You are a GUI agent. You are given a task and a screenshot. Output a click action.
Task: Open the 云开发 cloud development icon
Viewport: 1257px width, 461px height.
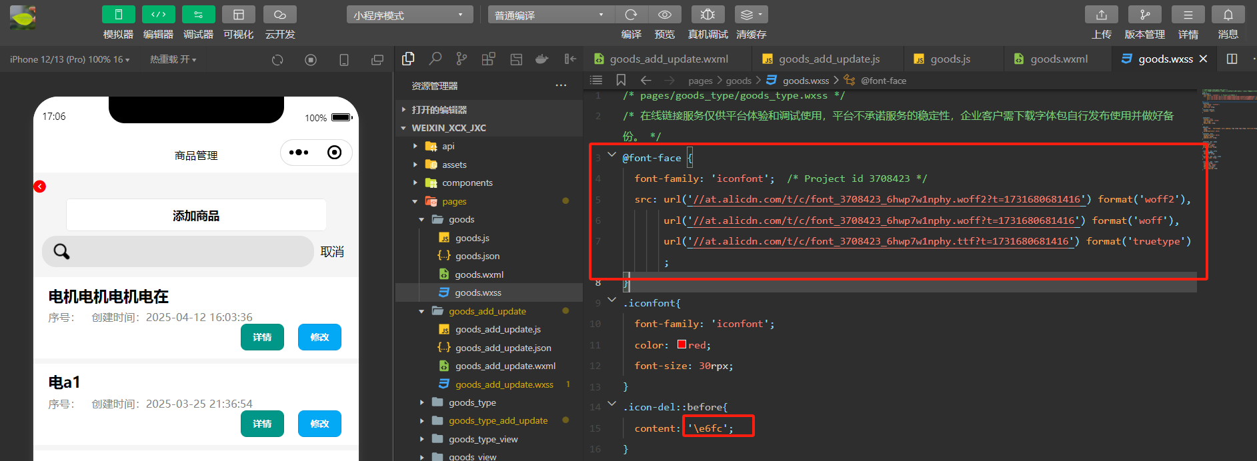pyautogui.click(x=280, y=15)
